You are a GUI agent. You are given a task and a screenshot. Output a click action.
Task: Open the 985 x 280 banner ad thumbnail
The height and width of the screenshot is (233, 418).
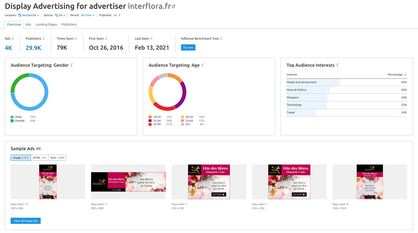tap(128, 182)
